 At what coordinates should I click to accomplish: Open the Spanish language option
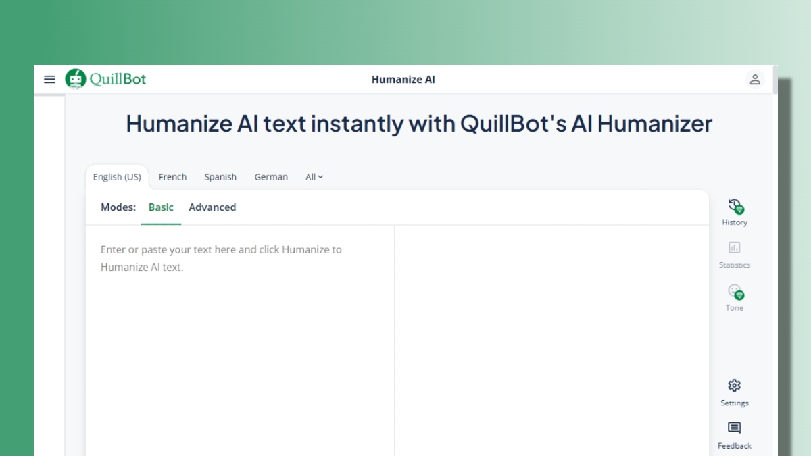[x=220, y=176]
